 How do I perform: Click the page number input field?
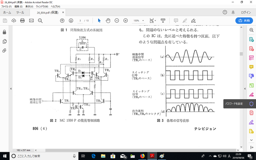pyautogui.click(x=81, y=20)
